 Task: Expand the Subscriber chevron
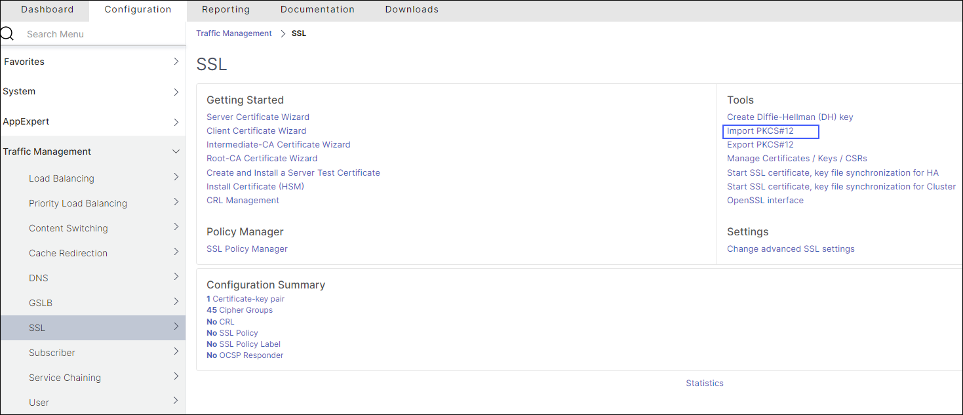(x=176, y=351)
